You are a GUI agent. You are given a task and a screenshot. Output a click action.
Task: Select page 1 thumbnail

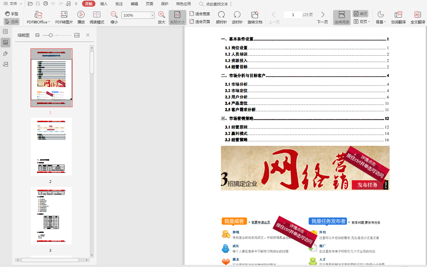click(51, 78)
